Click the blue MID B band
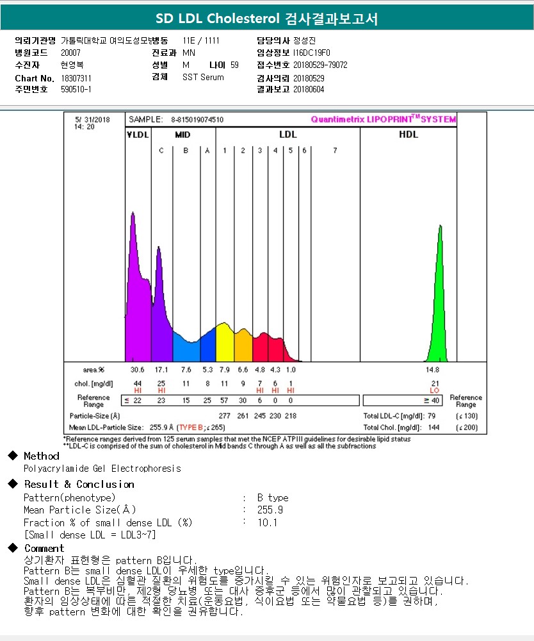Image resolution: width=534 pixels, height=641 pixels. tap(186, 348)
